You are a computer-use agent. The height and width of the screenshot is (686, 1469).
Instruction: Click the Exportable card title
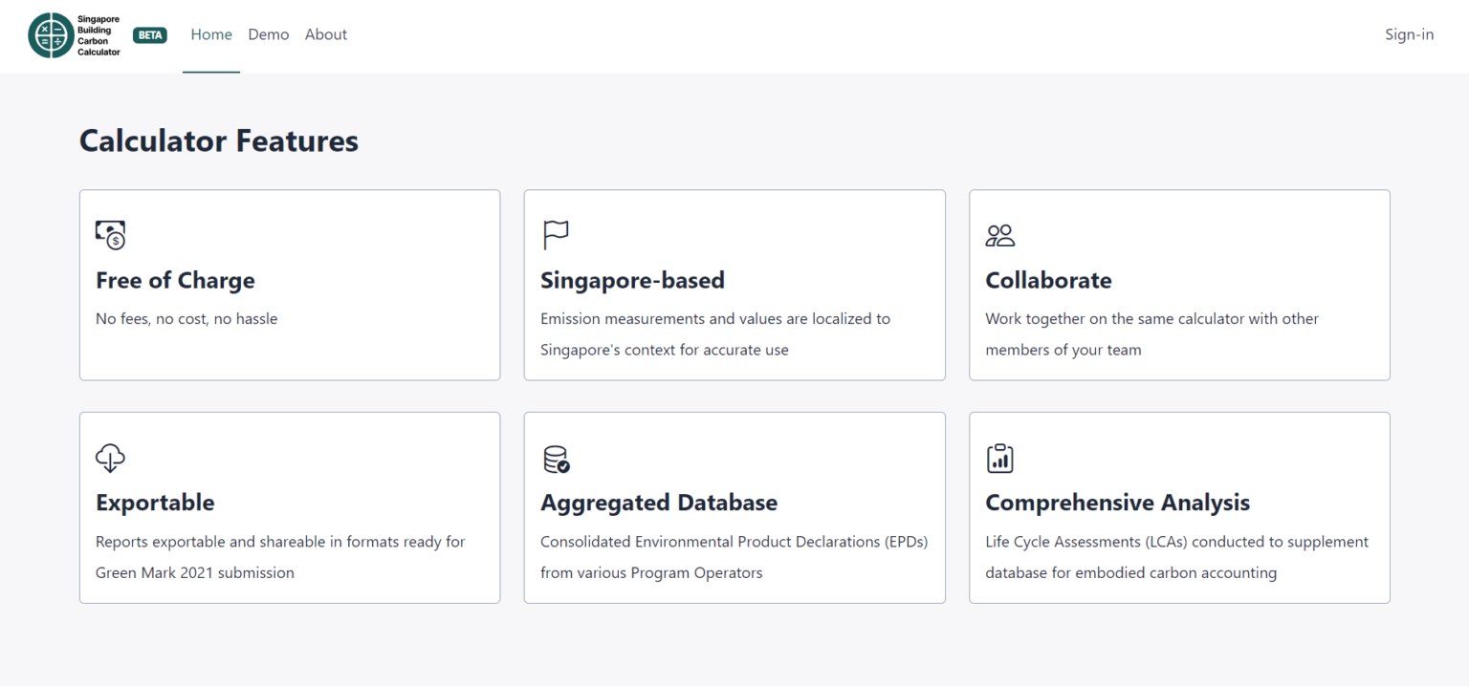click(155, 503)
